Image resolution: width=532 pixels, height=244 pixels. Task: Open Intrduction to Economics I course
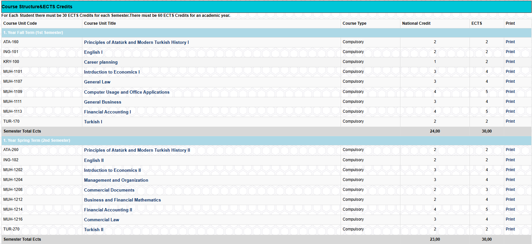(x=112, y=72)
